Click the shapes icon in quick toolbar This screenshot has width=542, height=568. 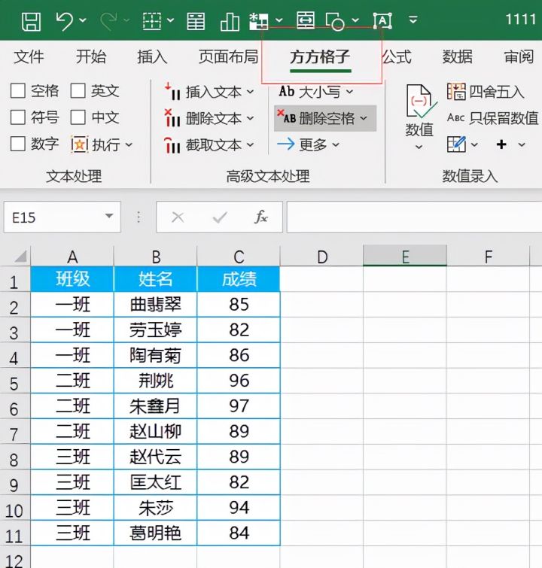click(x=335, y=22)
